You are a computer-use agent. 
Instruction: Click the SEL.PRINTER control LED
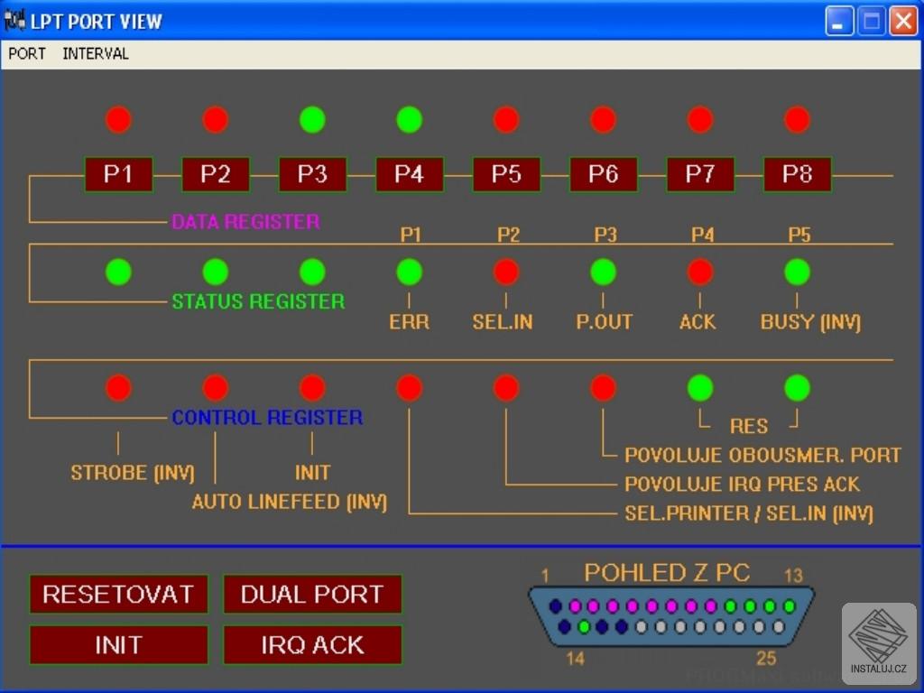point(409,388)
